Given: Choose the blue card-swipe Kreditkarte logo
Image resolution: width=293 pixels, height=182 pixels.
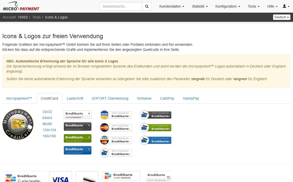Looking at the screenshot, I should pos(156,140).
